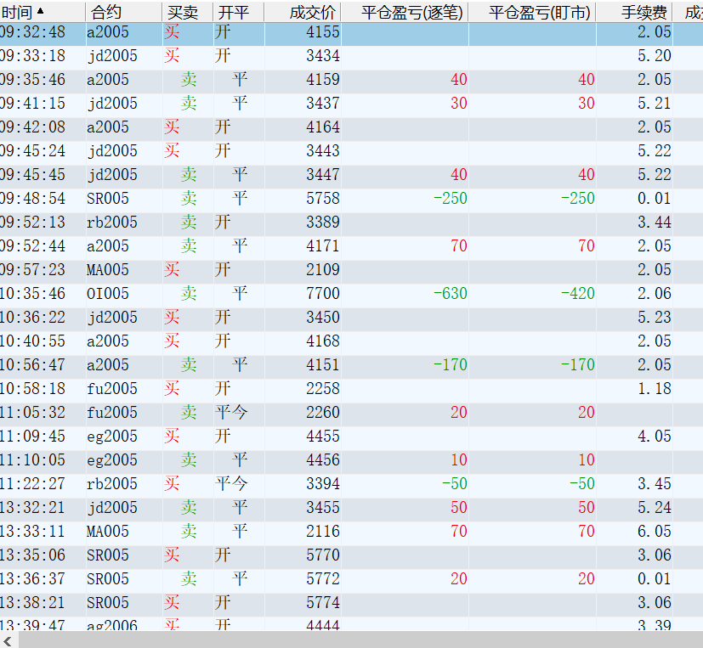Image resolution: width=703 pixels, height=648 pixels.
Task: Click fee value 6.05
Action: 655,531
